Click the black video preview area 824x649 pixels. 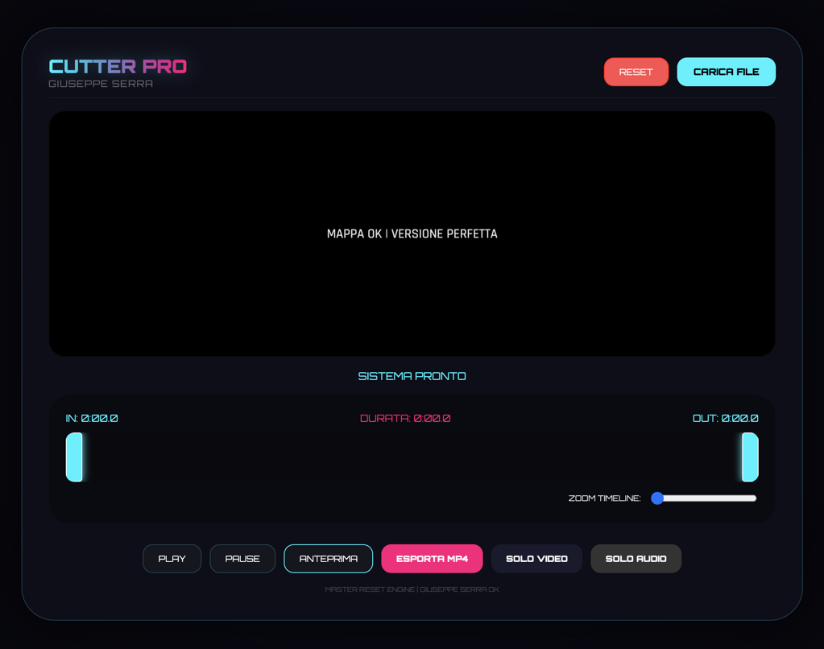tap(412, 234)
